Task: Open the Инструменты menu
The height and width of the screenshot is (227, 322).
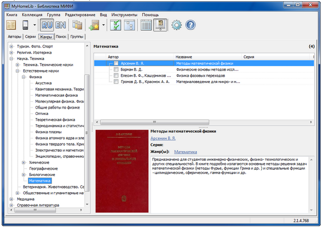Action: [124, 15]
